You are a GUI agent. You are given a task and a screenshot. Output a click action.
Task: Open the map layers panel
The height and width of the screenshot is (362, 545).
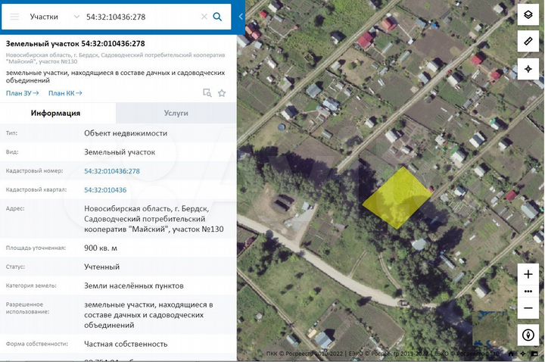[x=528, y=15]
